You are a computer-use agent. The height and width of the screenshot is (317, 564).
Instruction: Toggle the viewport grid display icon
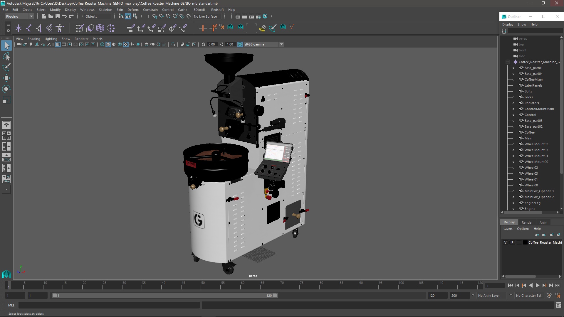(58, 44)
